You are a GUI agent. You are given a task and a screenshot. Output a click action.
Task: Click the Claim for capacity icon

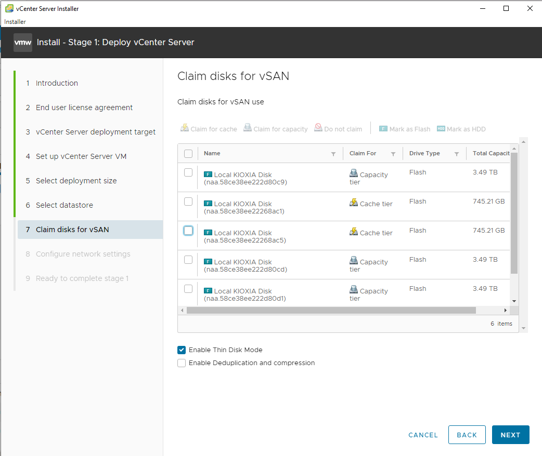(x=248, y=128)
